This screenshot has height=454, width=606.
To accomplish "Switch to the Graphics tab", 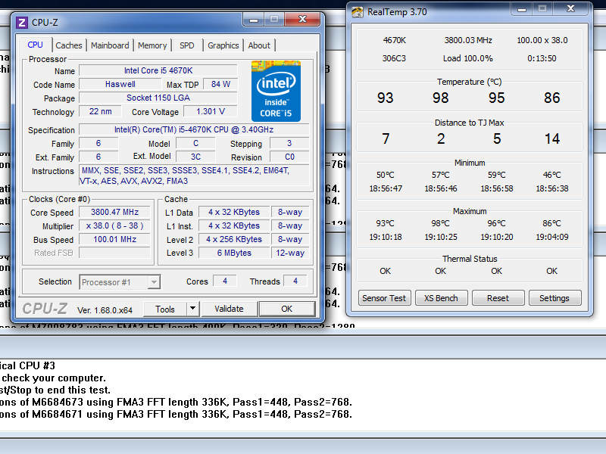I will click(x=223, y=45).
